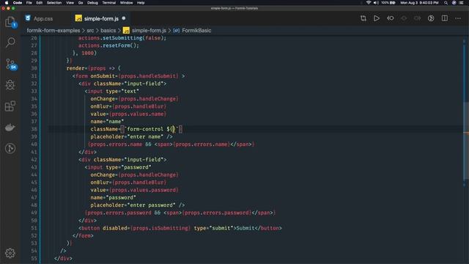Open the Selection menu
The width and height of the screenshot is (469, 264).
click(x=54, y=3)
